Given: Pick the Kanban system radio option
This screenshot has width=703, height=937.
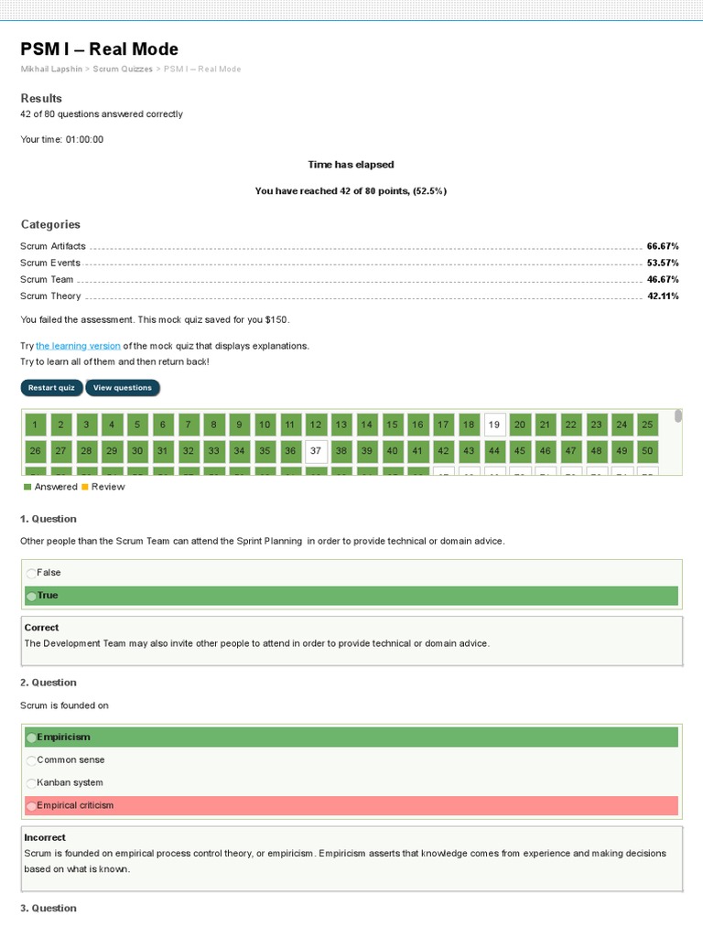Looking at the screenshot, I should (32, 783).
